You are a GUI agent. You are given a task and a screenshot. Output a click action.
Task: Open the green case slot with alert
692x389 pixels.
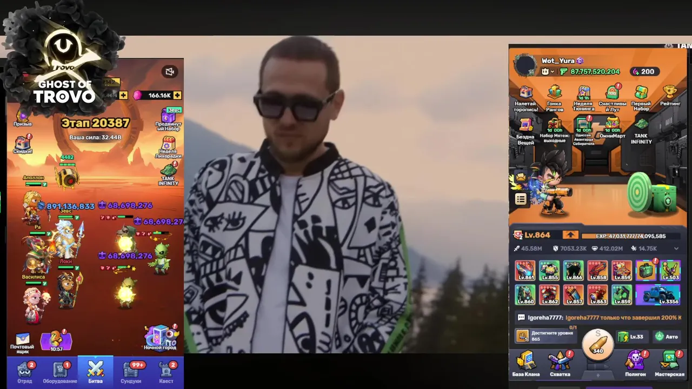click(646, 270)
